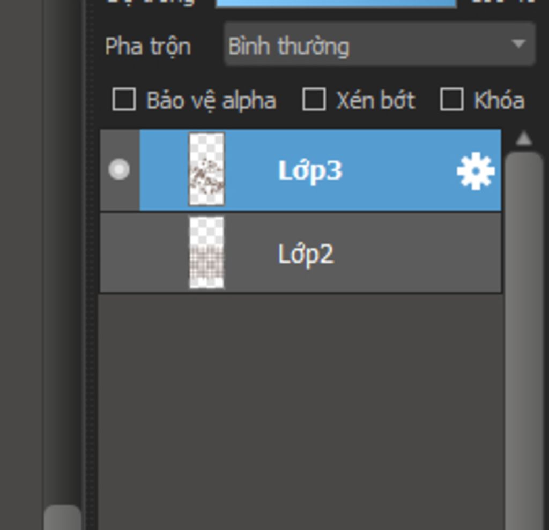Click the layer list scroll-up arrow
This screenshot has width=549, height=530.
pos(524,138)
